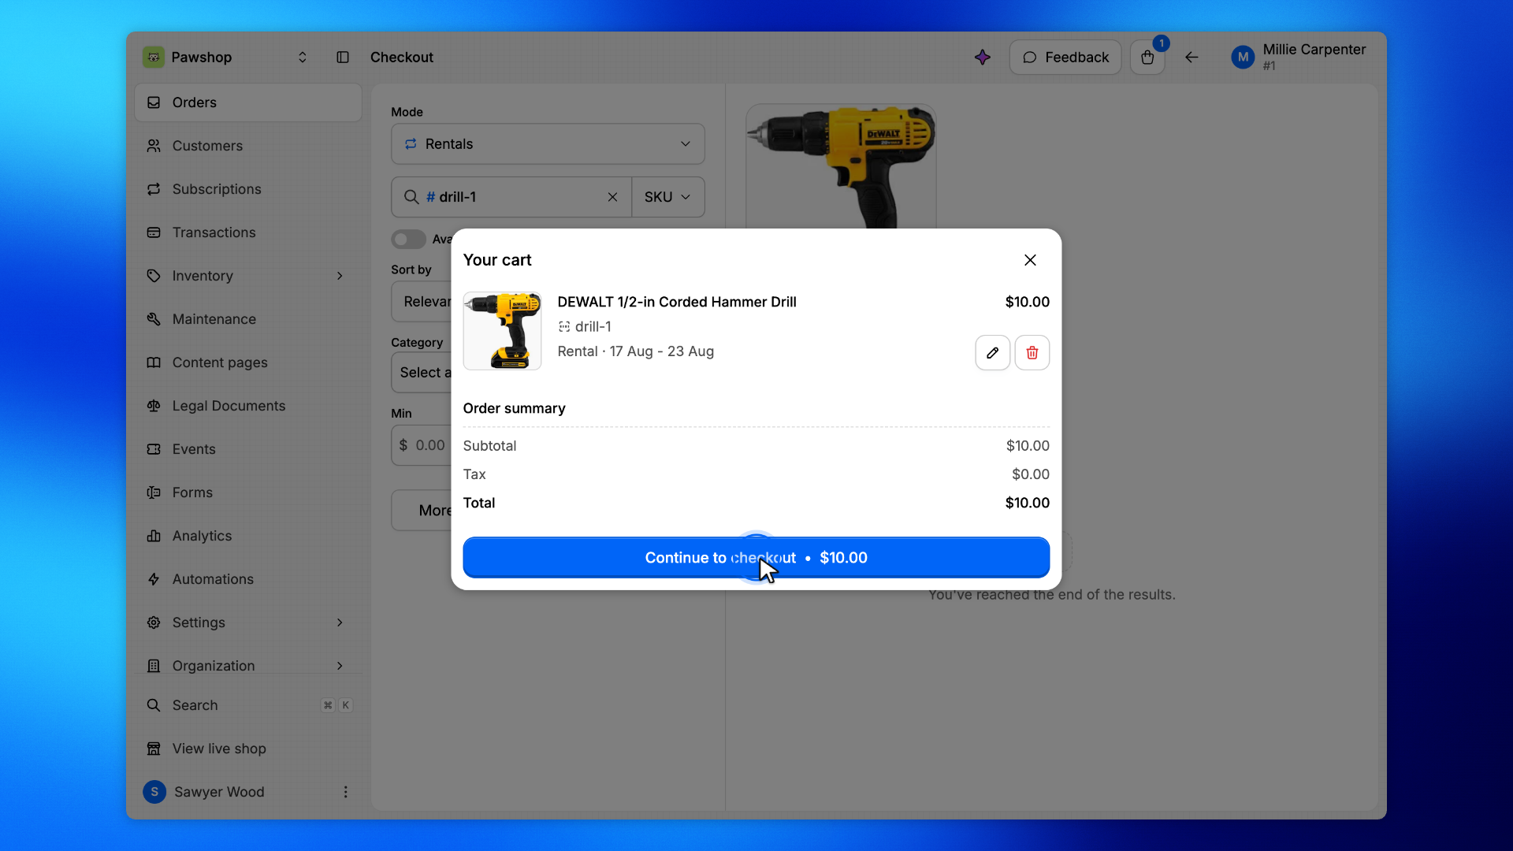Open the Pawshop workspace switcher

point(225,58)
